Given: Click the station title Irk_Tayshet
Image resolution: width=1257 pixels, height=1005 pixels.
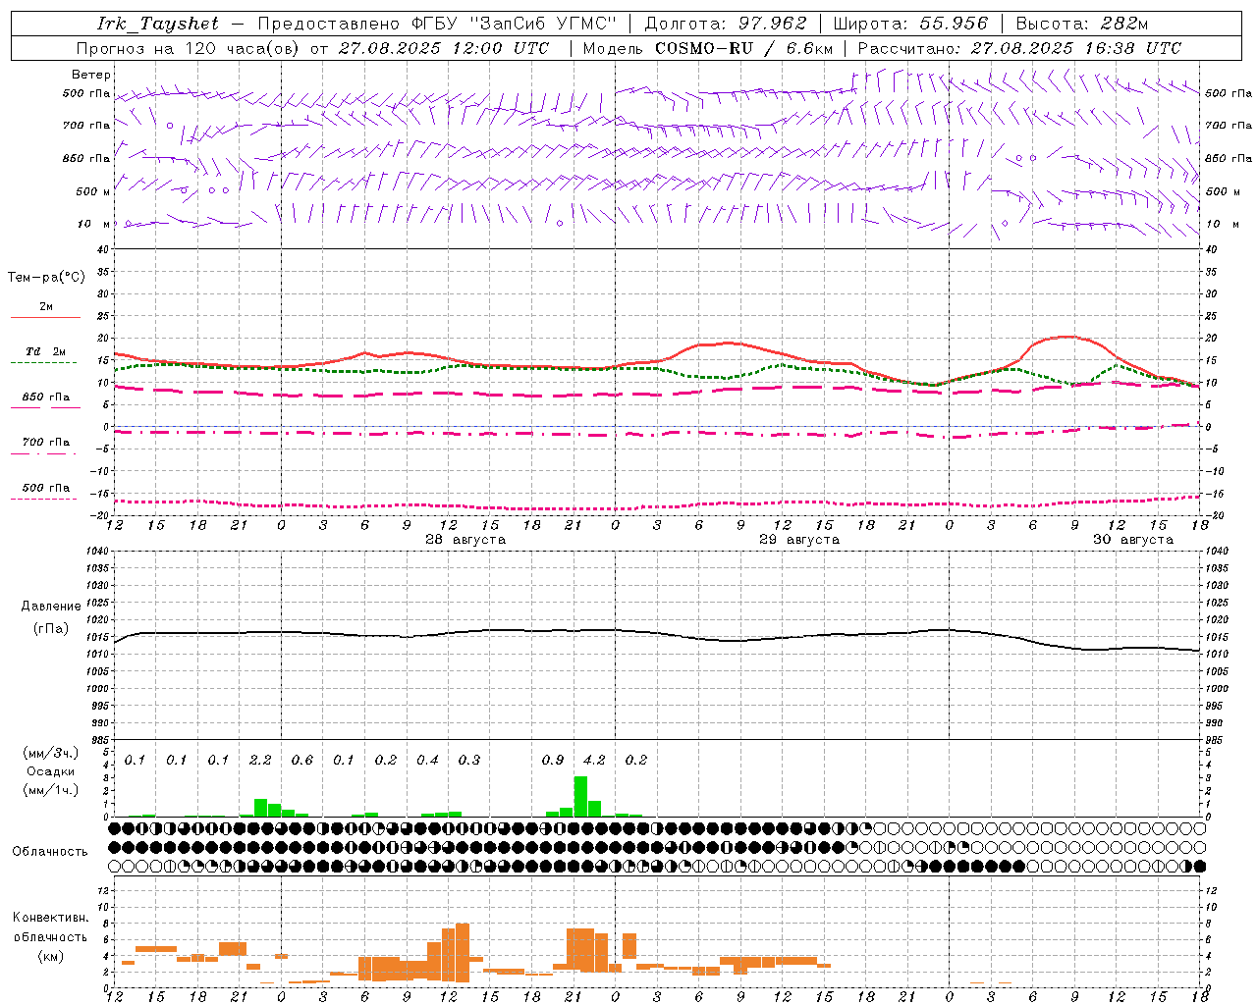Looking at the screenshot, I should [x=158, y=24].
